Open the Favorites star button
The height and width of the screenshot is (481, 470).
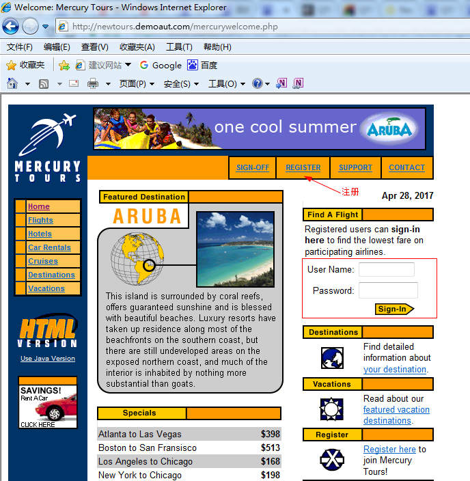point(25,65)
